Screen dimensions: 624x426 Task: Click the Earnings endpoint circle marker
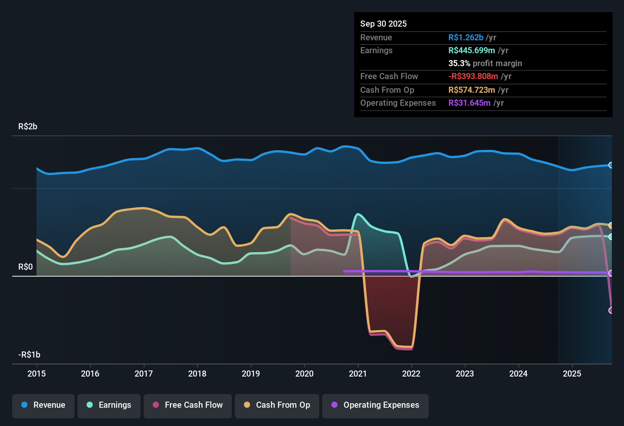coord(611,237)
